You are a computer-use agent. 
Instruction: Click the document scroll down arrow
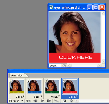[x=103, y=61]
